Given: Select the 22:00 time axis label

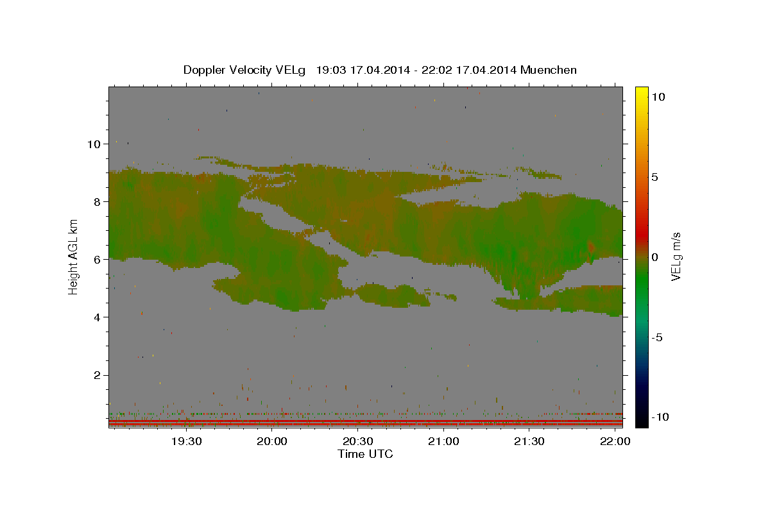Looking at the screenshot, I should (x=615, y=441).
